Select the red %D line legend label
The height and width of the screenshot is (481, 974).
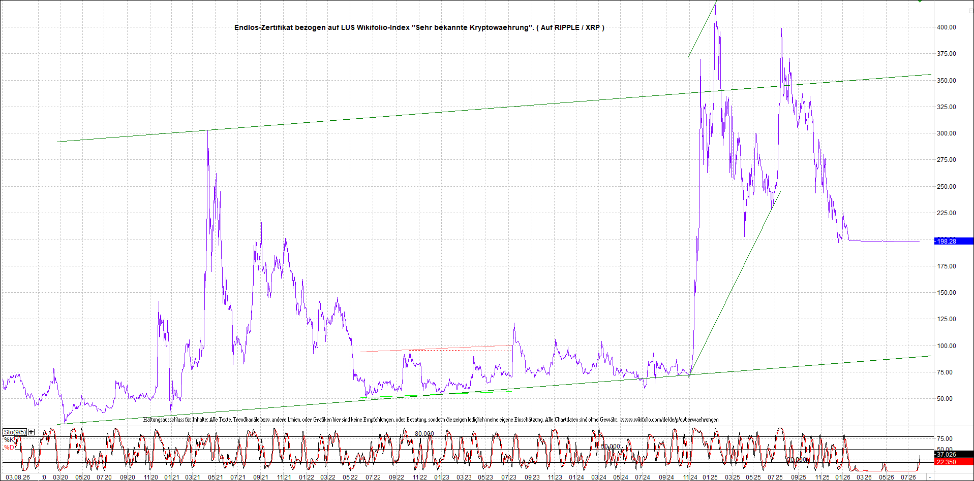point(9,447)
